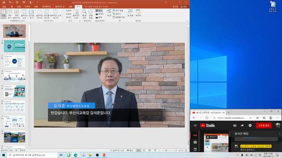
Task: Select the Manage calendar sidebar icon in YouTube Studio
Action: click(x=195, y=149)
